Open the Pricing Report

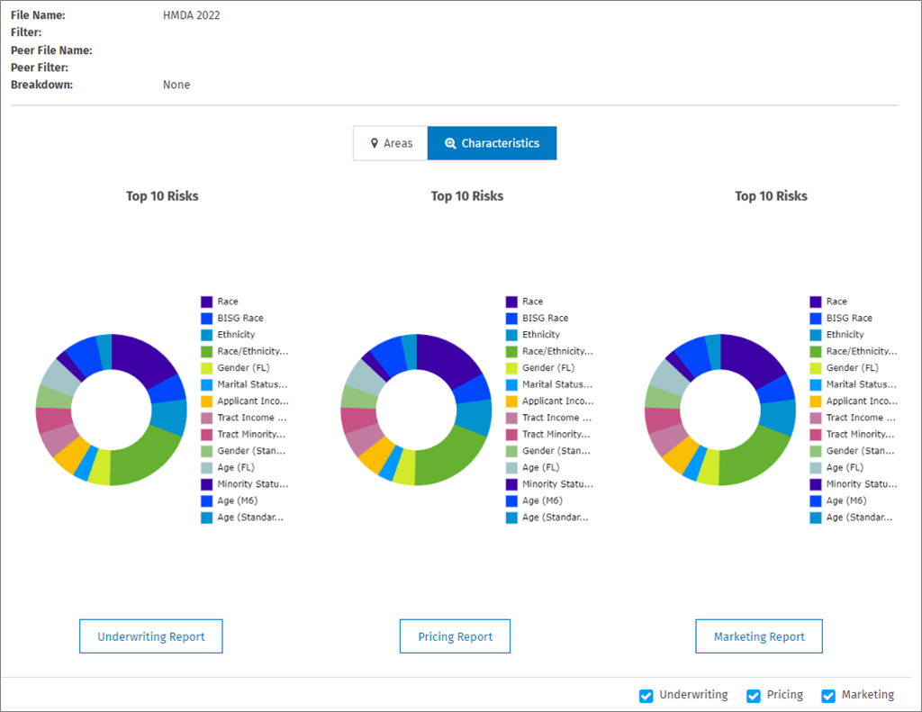point(455,636)
